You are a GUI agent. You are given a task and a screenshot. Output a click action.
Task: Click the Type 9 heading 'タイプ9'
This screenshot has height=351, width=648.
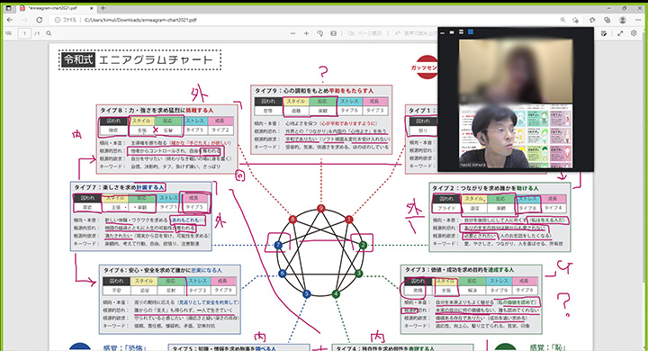[266, 91]
